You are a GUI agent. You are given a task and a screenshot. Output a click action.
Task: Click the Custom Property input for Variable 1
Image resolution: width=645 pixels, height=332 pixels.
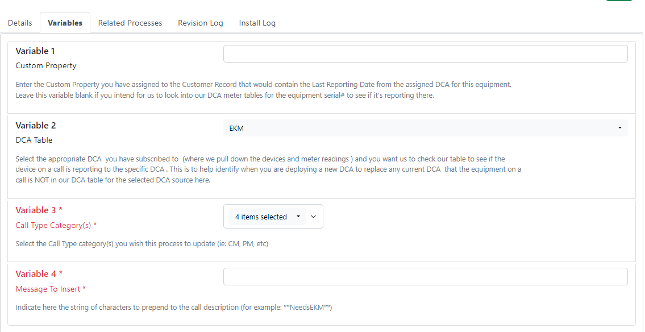coord(425,53)
